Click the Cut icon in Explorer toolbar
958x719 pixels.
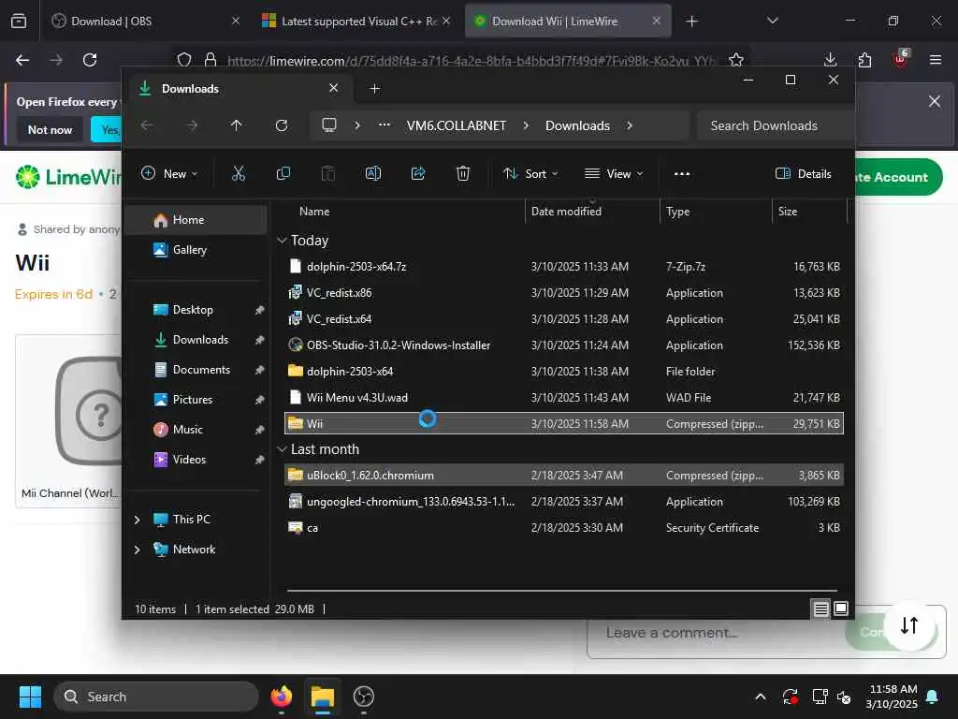[239, 173]
